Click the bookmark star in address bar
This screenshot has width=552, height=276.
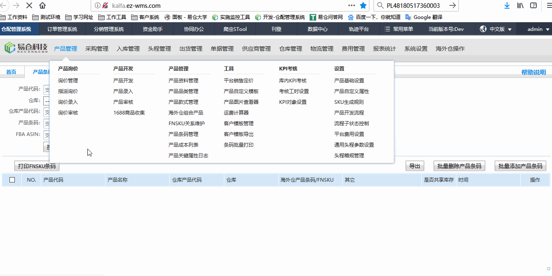point(363,6)
